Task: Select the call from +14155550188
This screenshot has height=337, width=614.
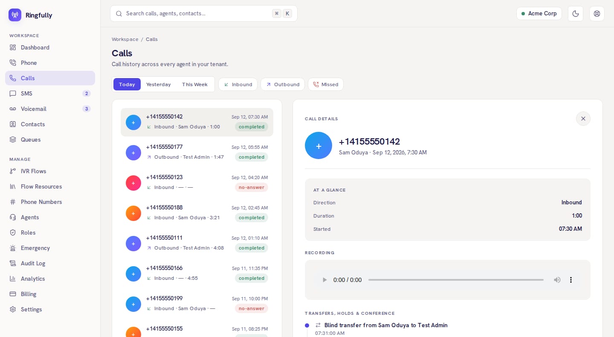Action: point(197,213)
